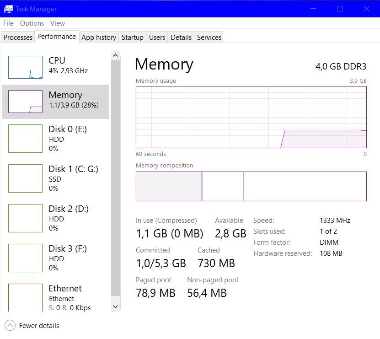This screenshot has width=380, height=339.
Task: Switch to the Processes tab
Action: point(18,38)
